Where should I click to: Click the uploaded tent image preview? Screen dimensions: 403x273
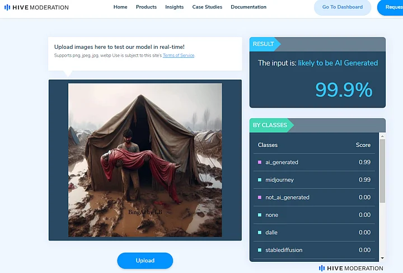pyautogui.click(x=145, y=160)
